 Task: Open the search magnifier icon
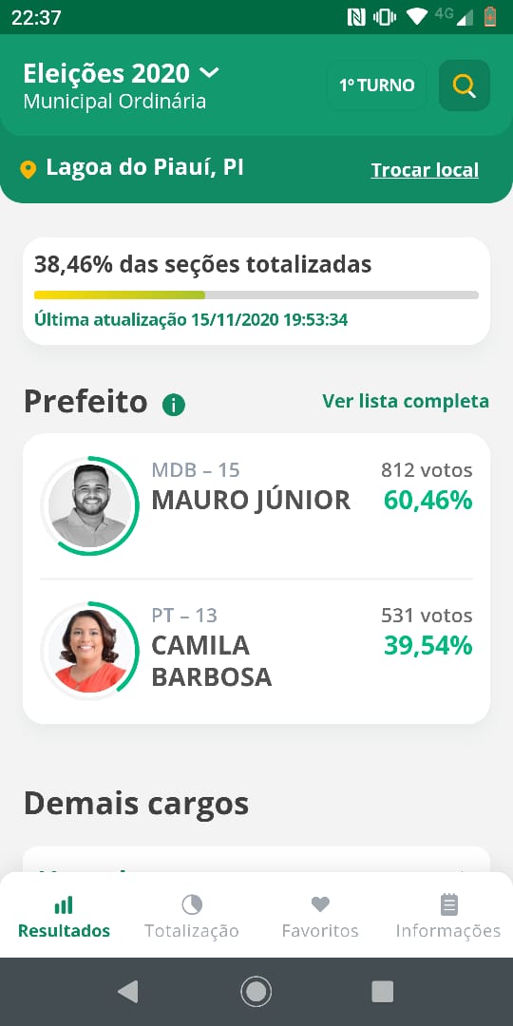pyautogui.click(x=464, y=85)
